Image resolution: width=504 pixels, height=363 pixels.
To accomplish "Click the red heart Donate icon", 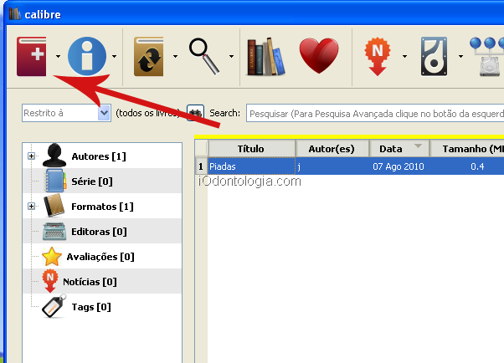I will (319, 55).
